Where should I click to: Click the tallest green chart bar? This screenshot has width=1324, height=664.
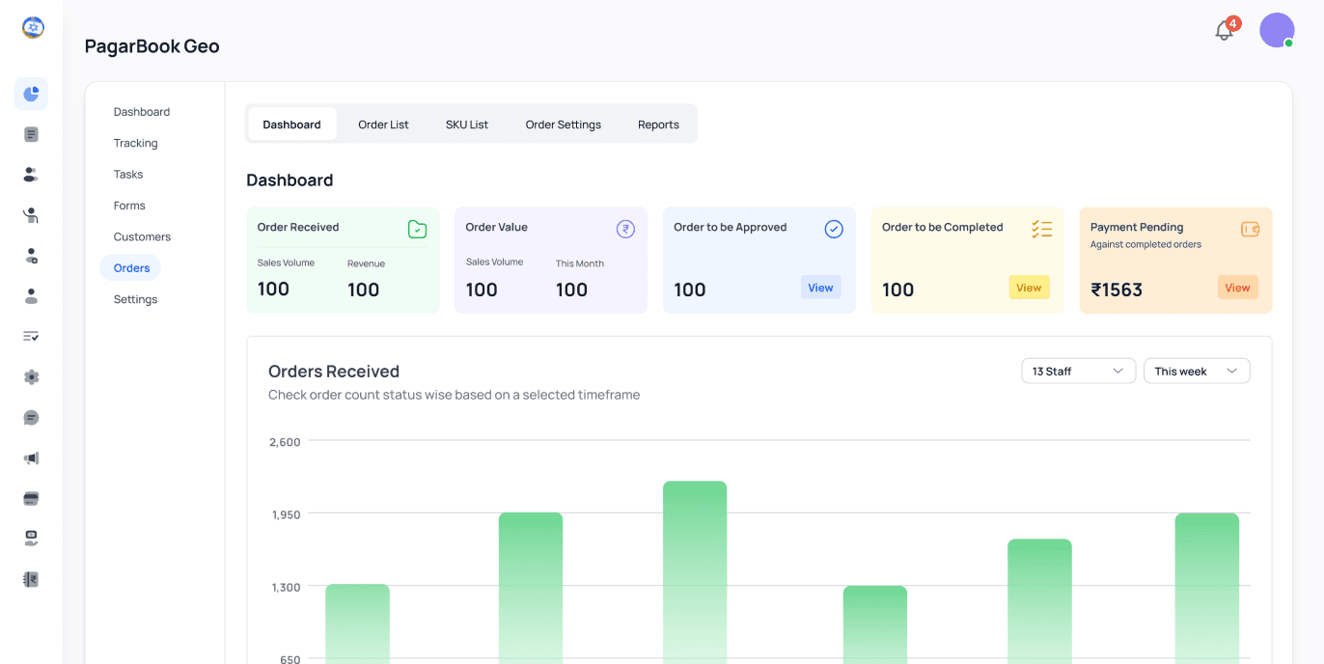pyautogui.click(x=695, y=571)
